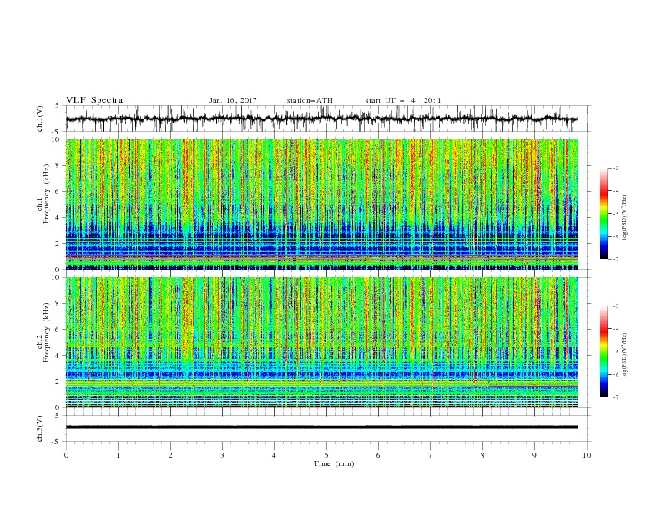Click the time axis tick label '8'
The height and width of the screenshot is (511, 661).
(482, 455)
